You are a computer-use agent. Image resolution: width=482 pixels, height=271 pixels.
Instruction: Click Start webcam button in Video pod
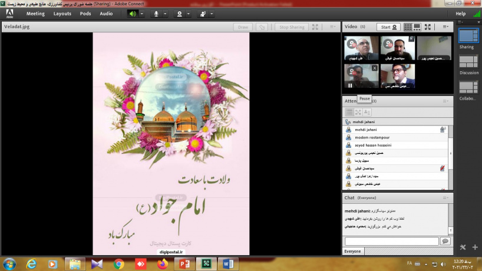(x=388, y=27)
